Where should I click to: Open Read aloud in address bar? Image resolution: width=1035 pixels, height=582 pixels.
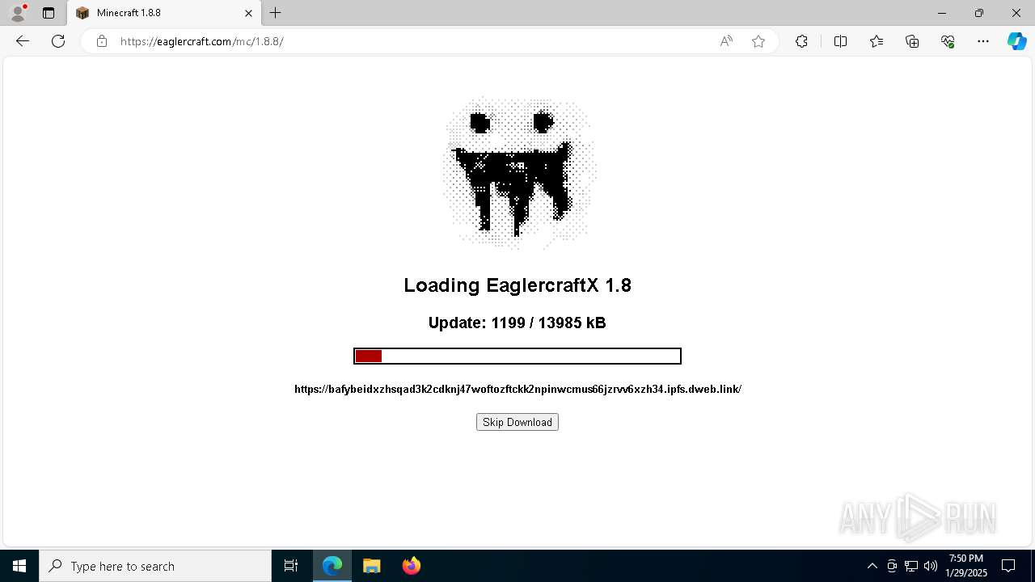[726, 41]
